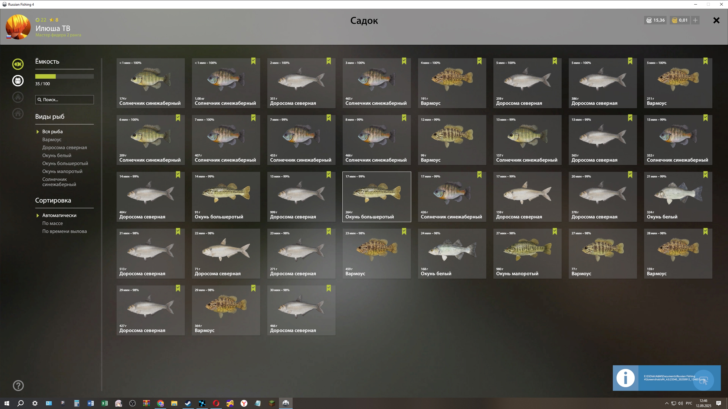The image size is (728, 409).
Task: Add currency with the plus button
Action: [695, 20]
